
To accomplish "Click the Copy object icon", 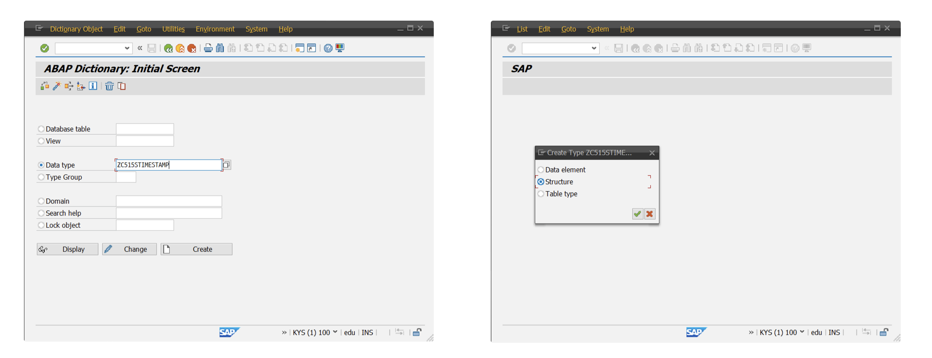I will pyautogui.click(x=122, y=86).
